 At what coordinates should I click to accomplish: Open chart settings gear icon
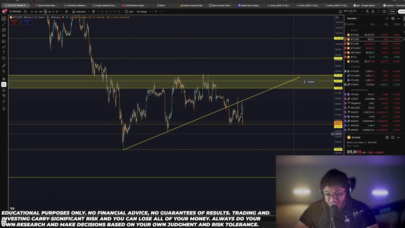pyautogui.click(x=373, y=11)
